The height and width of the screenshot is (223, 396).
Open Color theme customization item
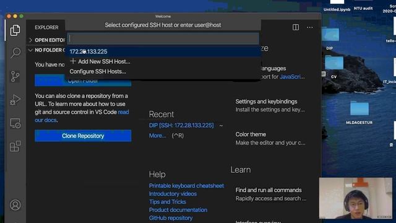click(270, 139)
